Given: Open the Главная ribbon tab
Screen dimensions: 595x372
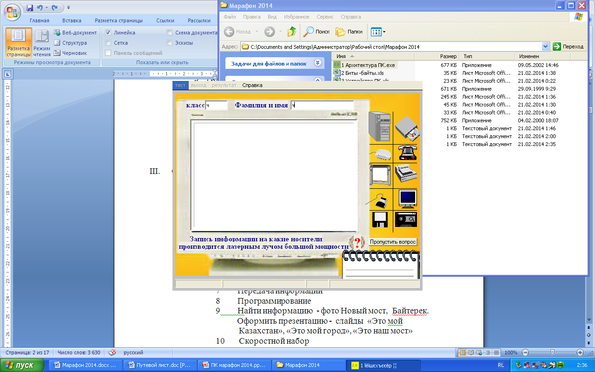Looking at the screenshot, I should [x=40, y=20].
